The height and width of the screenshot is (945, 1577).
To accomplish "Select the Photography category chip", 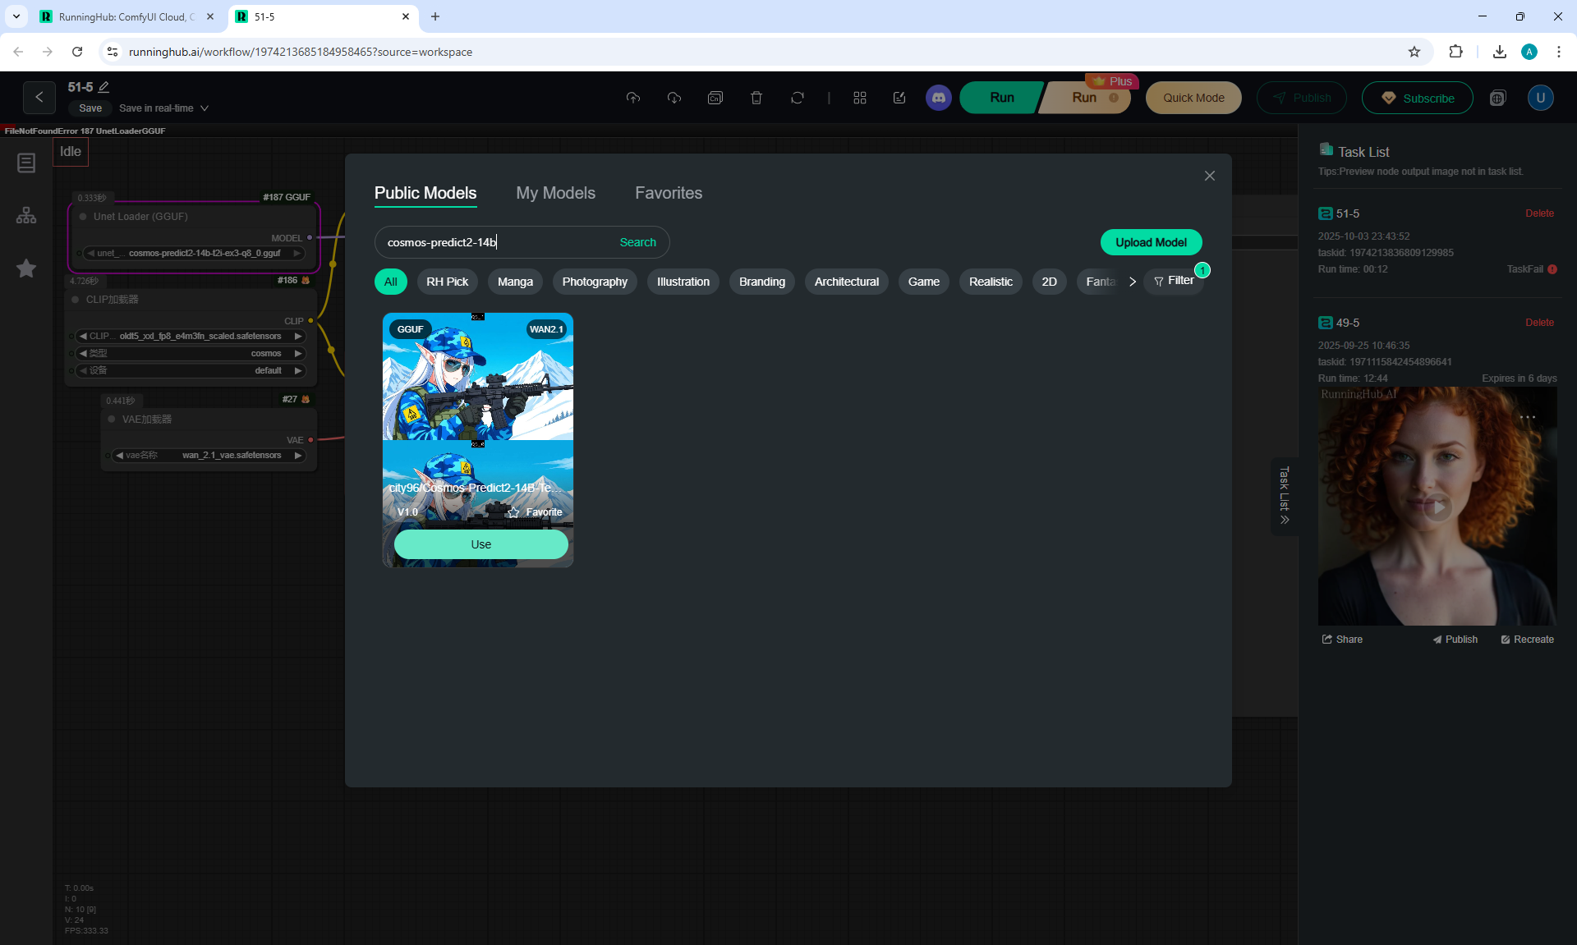I will click(x=594, y=282).
